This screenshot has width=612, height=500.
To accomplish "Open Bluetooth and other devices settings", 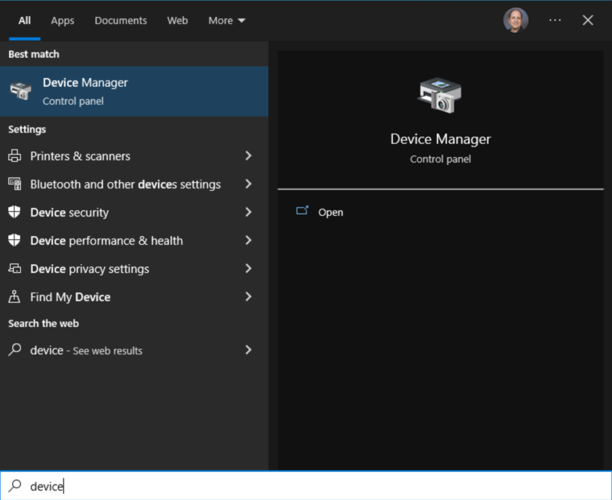I will pos(134,184).
